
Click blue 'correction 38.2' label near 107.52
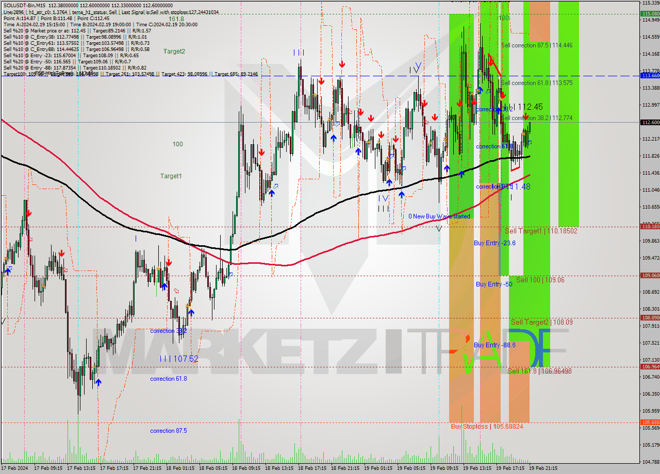coord(168,331)
